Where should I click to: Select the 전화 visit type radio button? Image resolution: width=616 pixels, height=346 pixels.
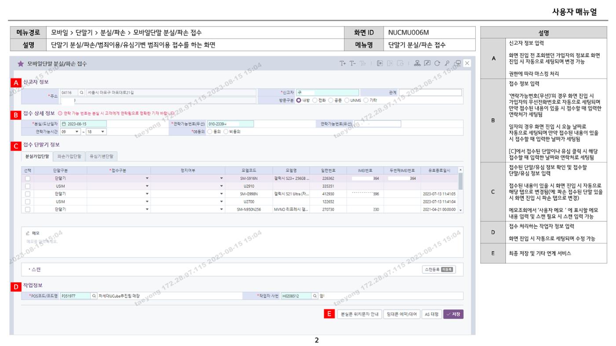[x=315, y=100]
